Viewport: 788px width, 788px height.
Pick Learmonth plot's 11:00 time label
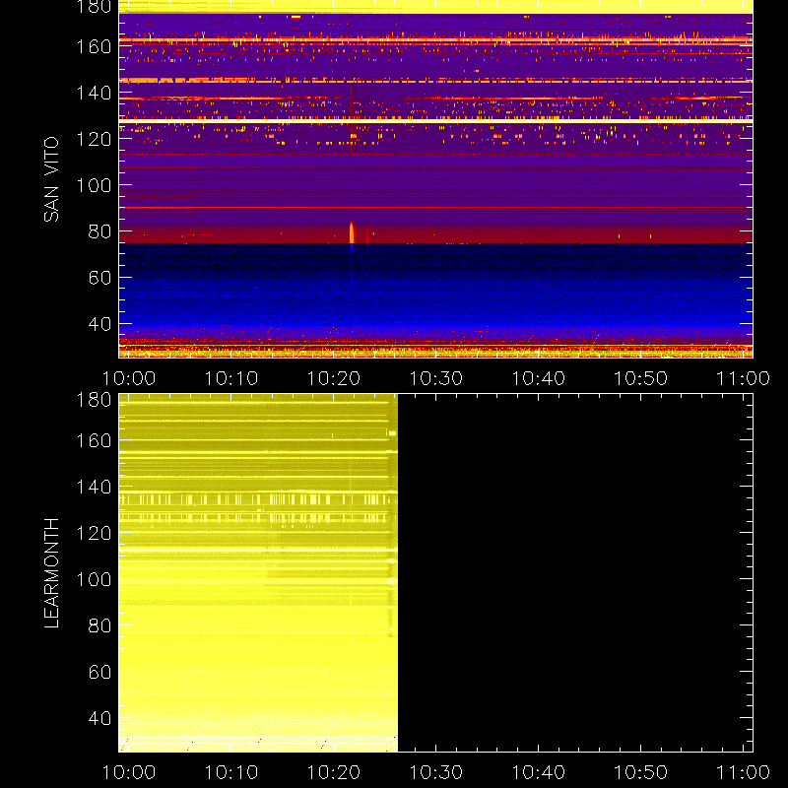743,772
